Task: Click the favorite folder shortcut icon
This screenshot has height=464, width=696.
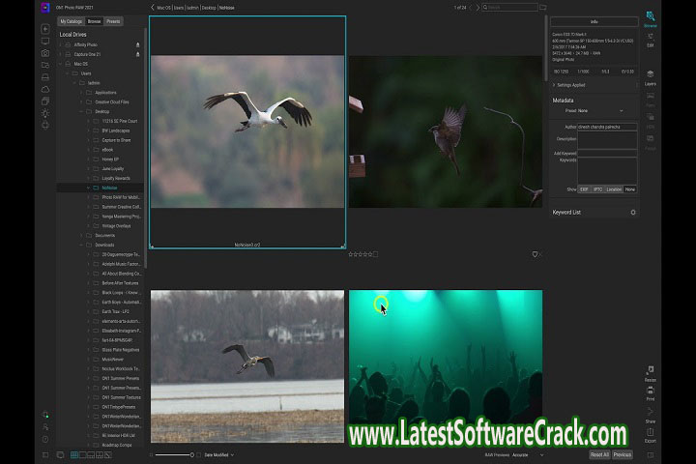Action: pos(45,66)
